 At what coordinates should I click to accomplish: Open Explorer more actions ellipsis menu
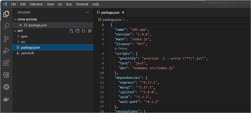click(87, 12)
